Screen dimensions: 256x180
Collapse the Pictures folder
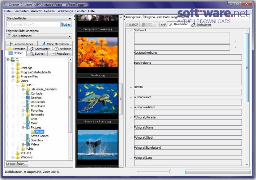pyautogui.click(x=23, y=127)
